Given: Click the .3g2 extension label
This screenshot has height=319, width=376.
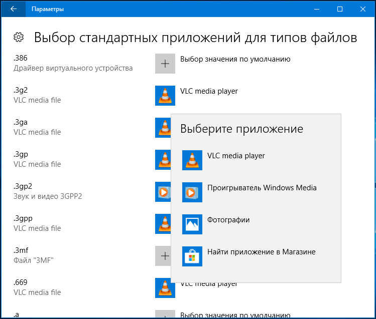Looking at the screenshot, I should [x=21, y=90].
